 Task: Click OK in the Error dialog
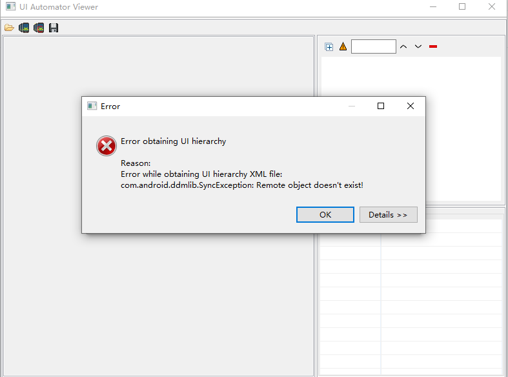coord(325,215)
